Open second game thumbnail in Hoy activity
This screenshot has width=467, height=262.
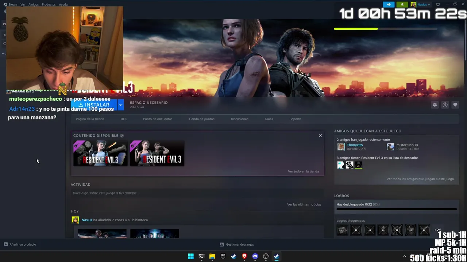tap(155, 234)
